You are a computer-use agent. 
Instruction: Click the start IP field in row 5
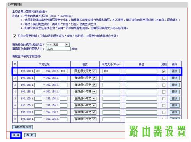pyautogui.click(x=38, y=98)
